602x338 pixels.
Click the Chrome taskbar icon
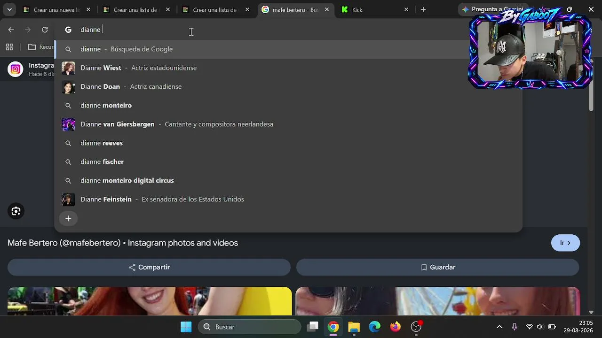(x=333, y=327)
